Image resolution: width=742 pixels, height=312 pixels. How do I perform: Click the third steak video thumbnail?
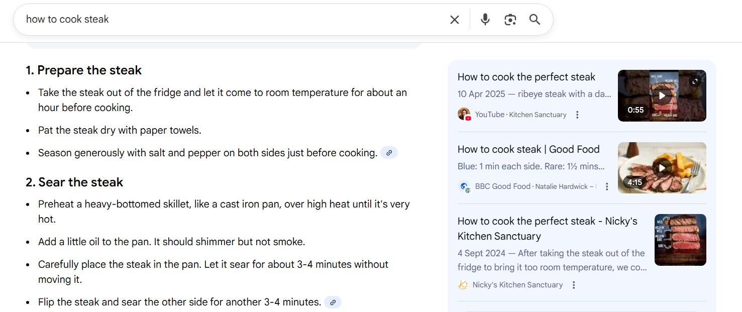(x=680, y=240)
